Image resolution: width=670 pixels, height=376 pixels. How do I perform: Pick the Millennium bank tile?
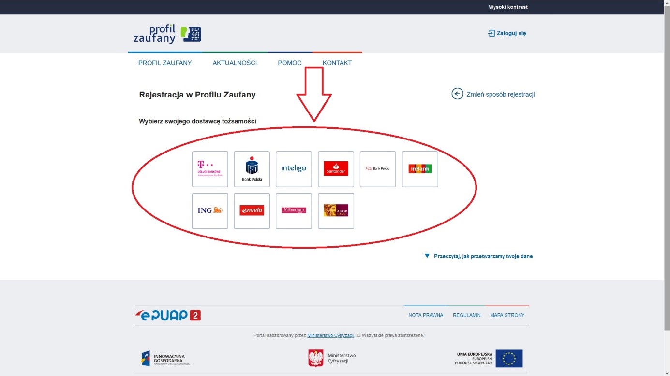tap(294, 211)
